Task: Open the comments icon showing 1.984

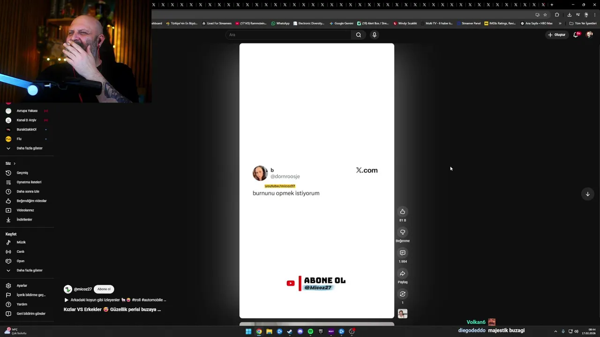Action: [x=402, y=253]
